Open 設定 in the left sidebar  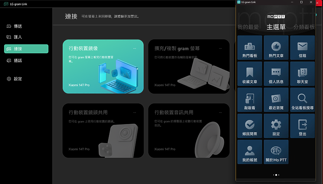[x=26, y=79]
